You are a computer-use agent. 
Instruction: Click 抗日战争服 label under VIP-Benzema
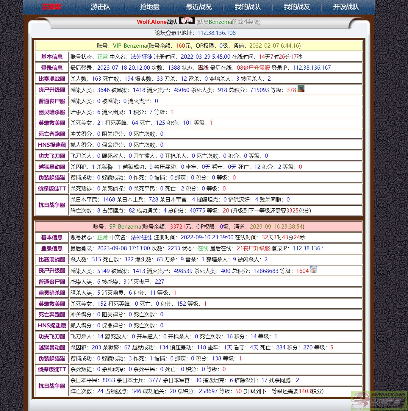pos(52,205)
